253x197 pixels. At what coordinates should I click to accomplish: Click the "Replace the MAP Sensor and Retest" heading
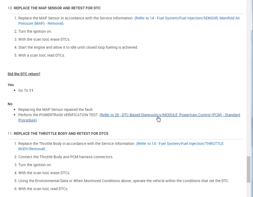click(x=57, y=8)
